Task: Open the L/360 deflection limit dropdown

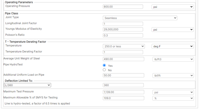Action: [x=27, y=85]
